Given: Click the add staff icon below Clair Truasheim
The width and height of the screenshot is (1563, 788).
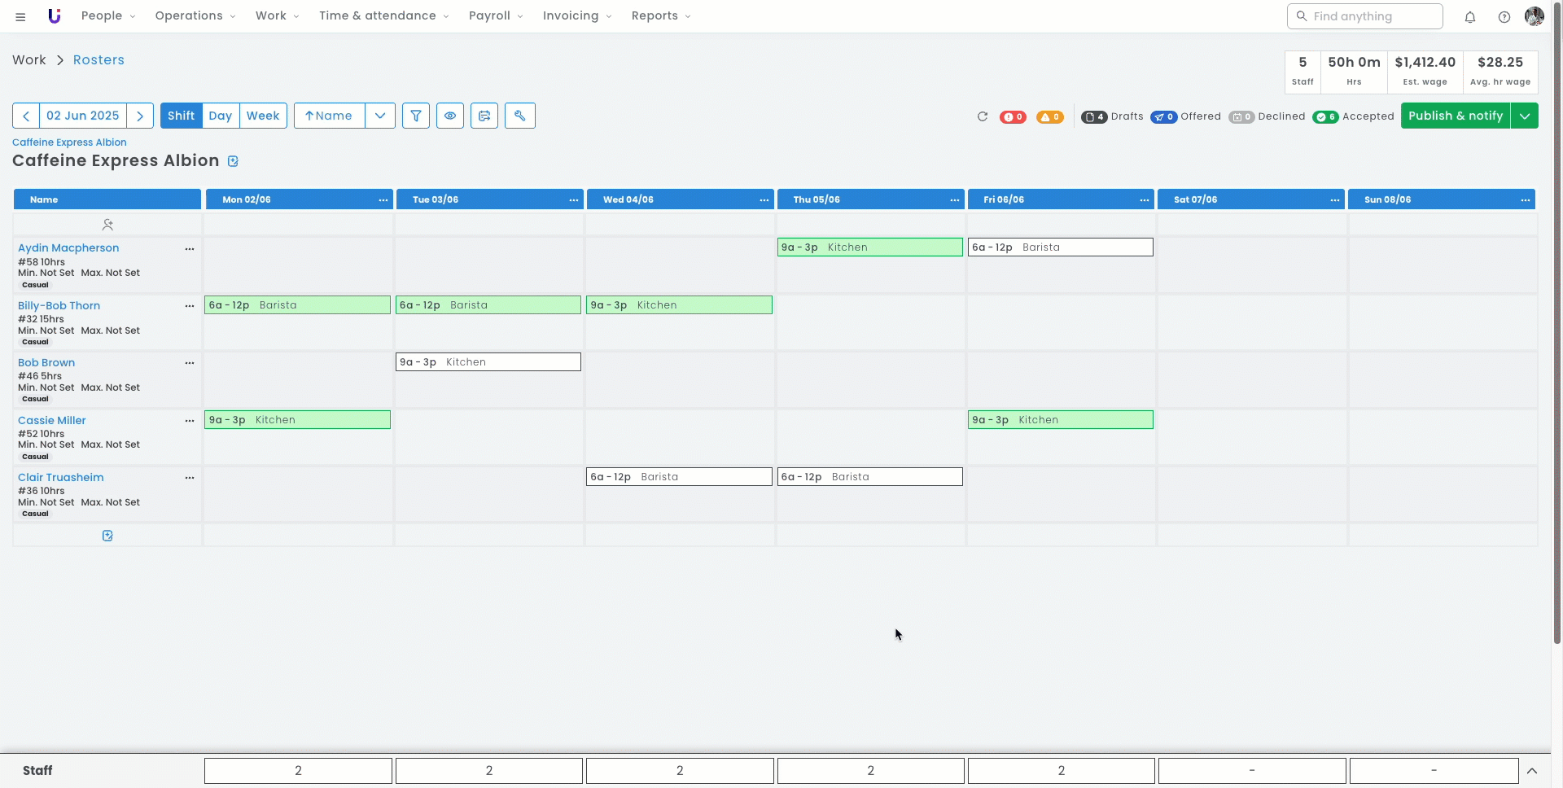Looking at the screenshot, I should click(x=107, y=536).
